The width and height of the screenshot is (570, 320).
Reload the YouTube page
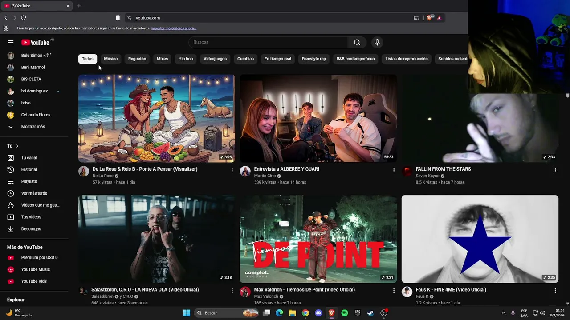click(x=24, y=18)
